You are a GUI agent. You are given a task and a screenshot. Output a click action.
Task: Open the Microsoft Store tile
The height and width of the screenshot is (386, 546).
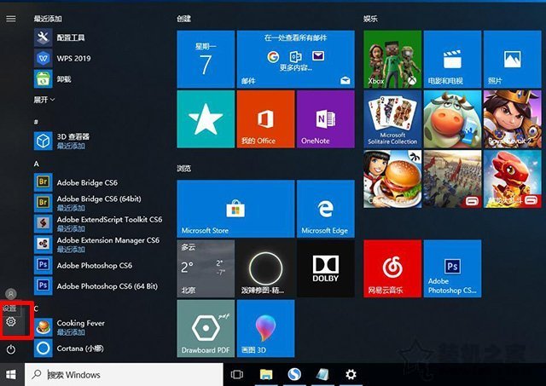pyautogui.click(x=205, y=208)
